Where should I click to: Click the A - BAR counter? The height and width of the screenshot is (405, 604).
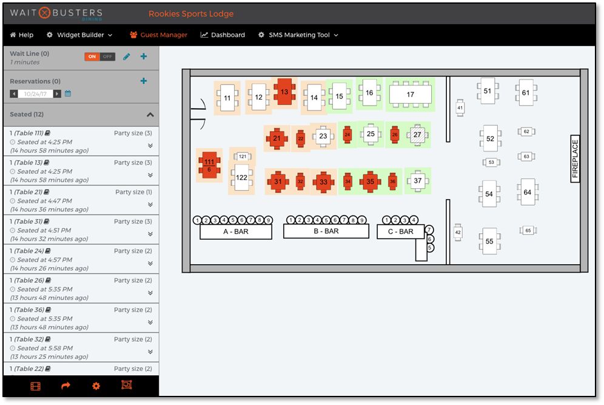point(236,232)
